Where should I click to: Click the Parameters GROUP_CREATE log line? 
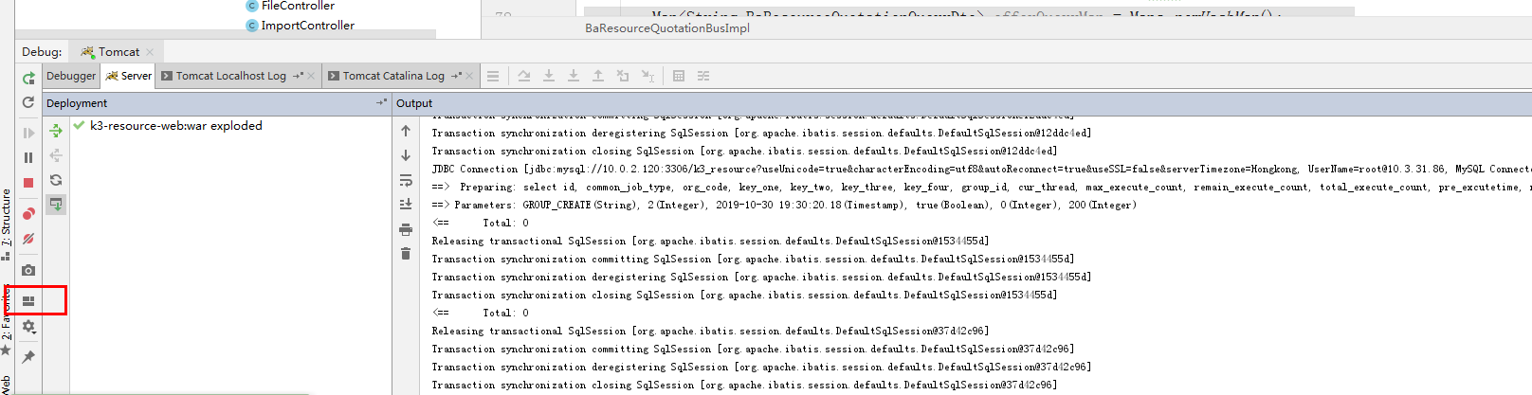point(784,205)
